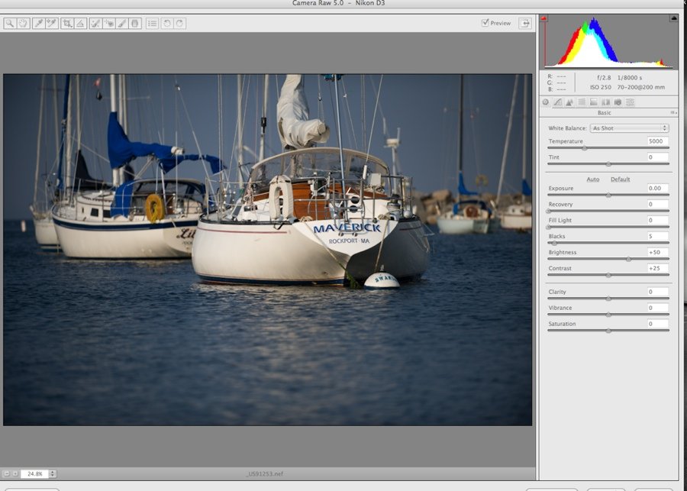Select the Hand tool

coord(23,24)
